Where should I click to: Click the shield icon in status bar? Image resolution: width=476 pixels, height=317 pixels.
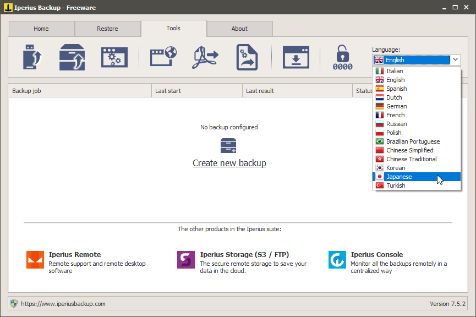click(x=14, y=303)
